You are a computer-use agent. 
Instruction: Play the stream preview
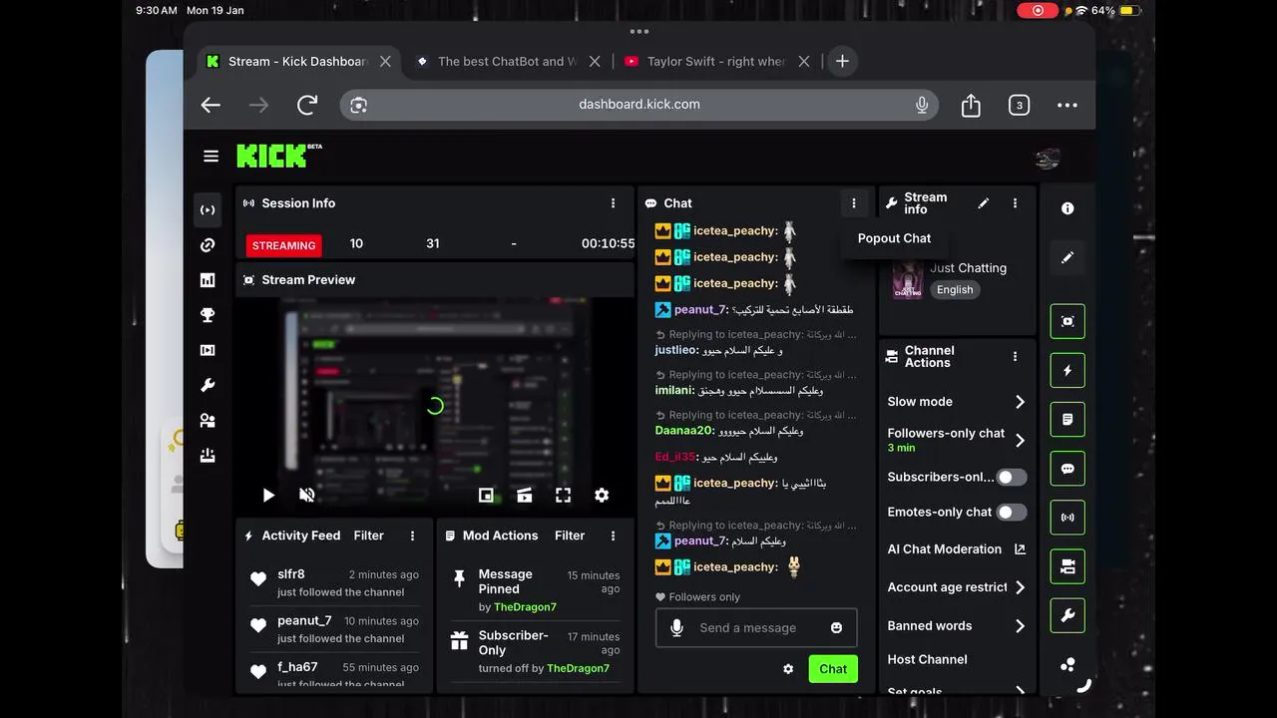[268, 496]
